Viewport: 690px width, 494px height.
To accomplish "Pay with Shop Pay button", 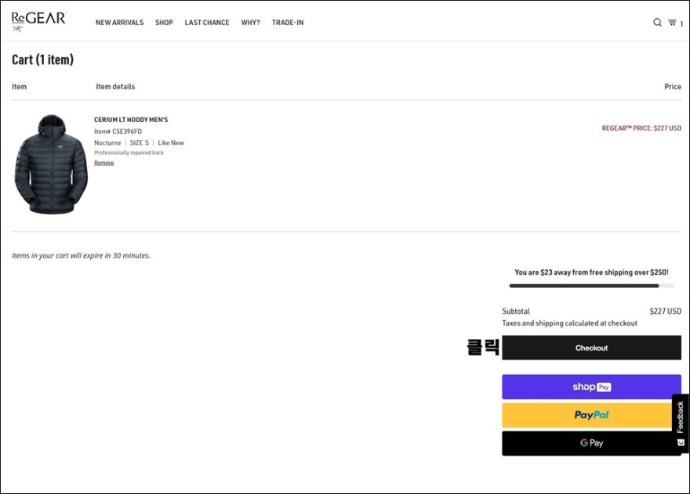I will click(591, 387).
